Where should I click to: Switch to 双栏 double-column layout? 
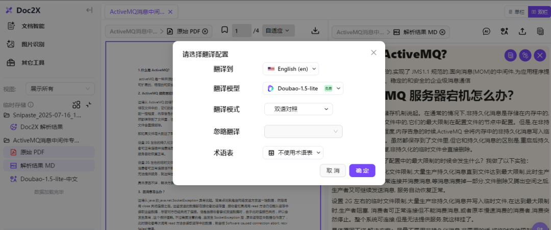click(x=539, y=12)
